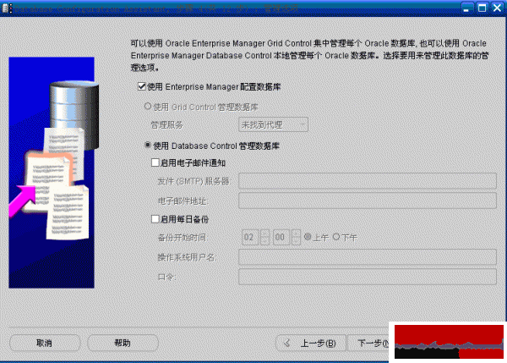The height and width of the screenshot is (363, 507).
Task: Increase backup hour with up stepper arrow
Action: [264, 234]
